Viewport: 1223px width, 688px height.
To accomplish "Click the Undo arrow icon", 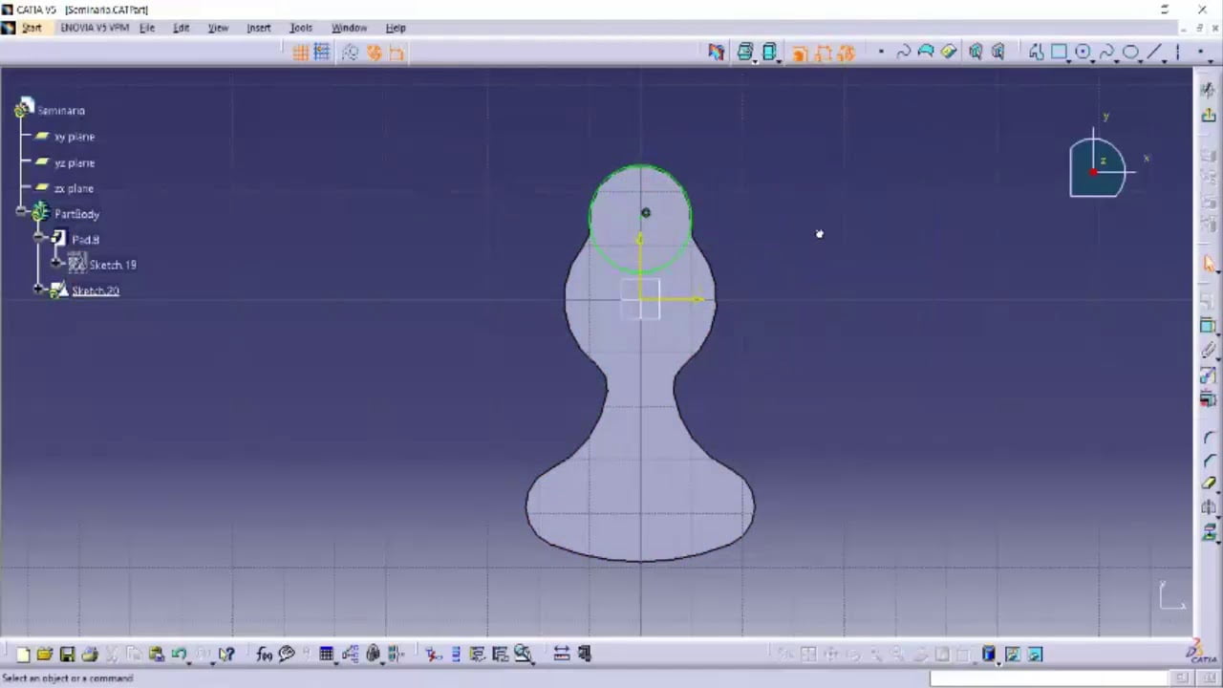I will tap(179, 655).
